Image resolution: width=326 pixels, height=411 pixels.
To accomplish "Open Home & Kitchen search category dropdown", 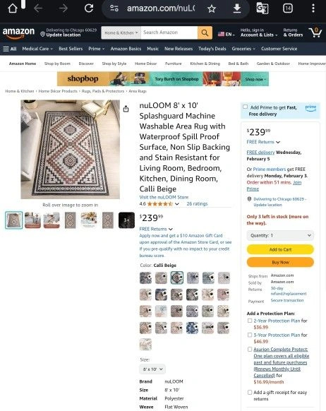I will coord(121,32).
